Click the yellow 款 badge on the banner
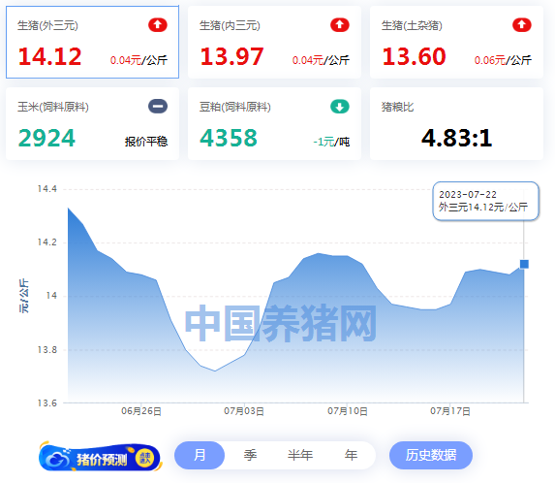The width and height of the screenshot is (555, 483). tap(144, 459)
